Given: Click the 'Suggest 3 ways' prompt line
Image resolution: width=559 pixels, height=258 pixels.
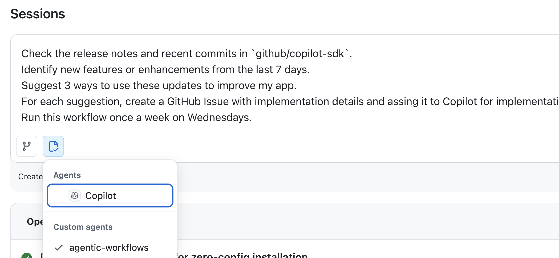Looking at the screenshot, I should point(159,86).
